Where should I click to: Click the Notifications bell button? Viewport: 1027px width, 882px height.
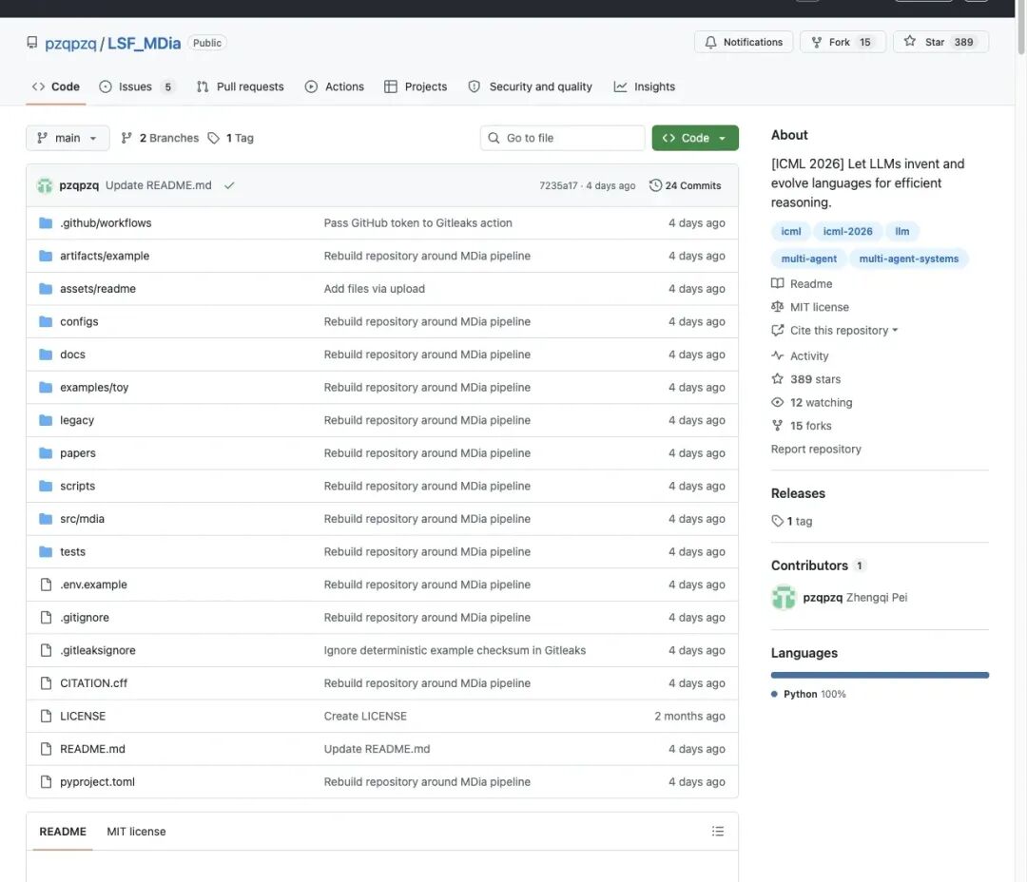744,42
